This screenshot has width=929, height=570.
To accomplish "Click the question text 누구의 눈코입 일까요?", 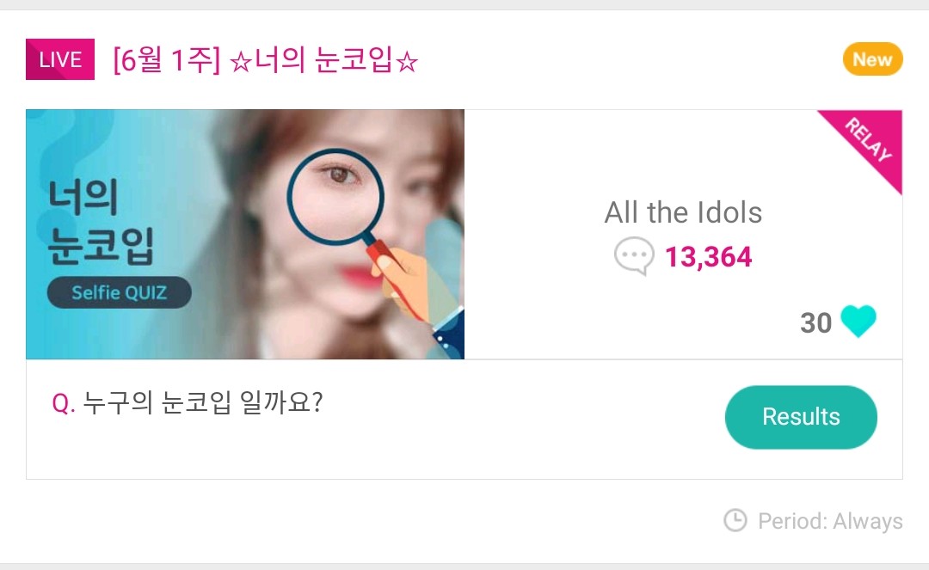I will (x=202, y=402).
